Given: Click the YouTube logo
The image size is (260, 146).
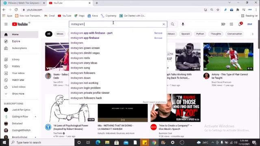Looking at the screenshot, I should point(20,24).
